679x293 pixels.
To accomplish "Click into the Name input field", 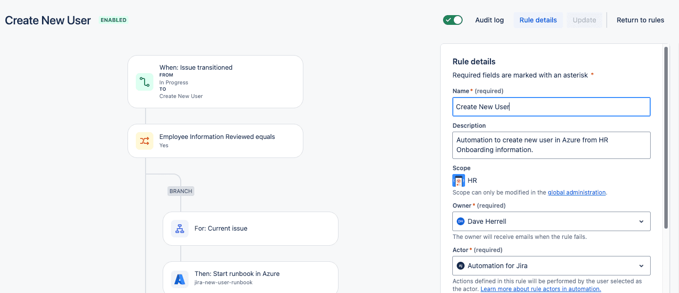I will click(x=552, y=107).
